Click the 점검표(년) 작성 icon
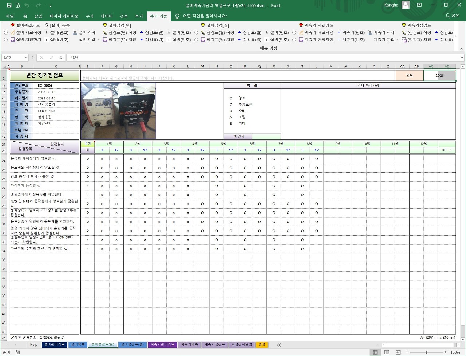The image size is (466, 356). coord(105,32)
